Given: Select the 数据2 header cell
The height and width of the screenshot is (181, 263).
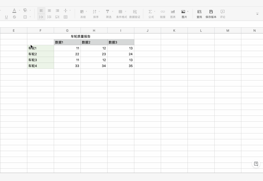Looking at the screenshot, I should 94,42.
